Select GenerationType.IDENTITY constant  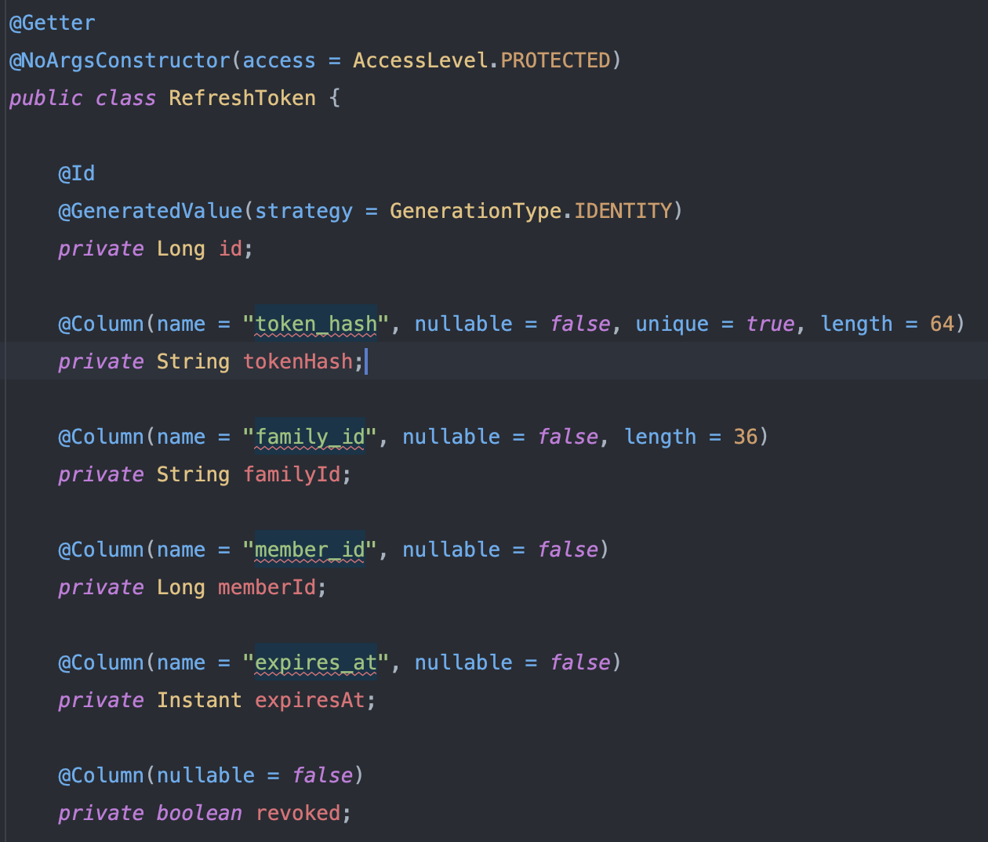click(x=531, y=211)
